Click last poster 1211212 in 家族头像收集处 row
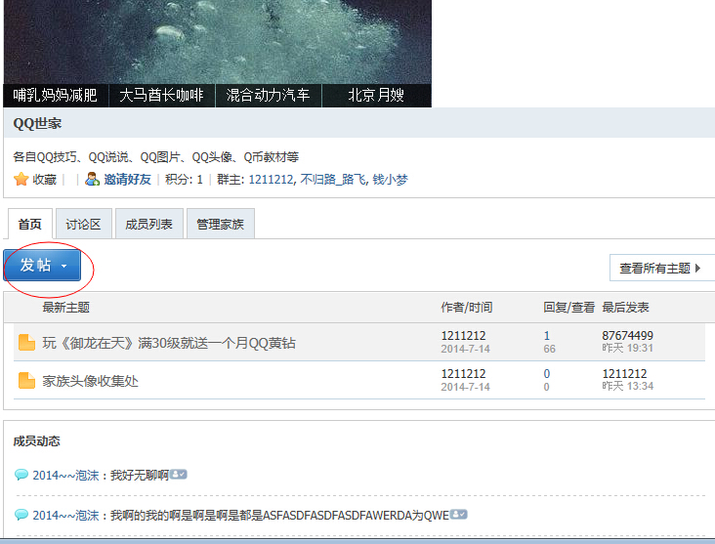The height and width of the screenshot is (544, 715). [x=624, y=374]
